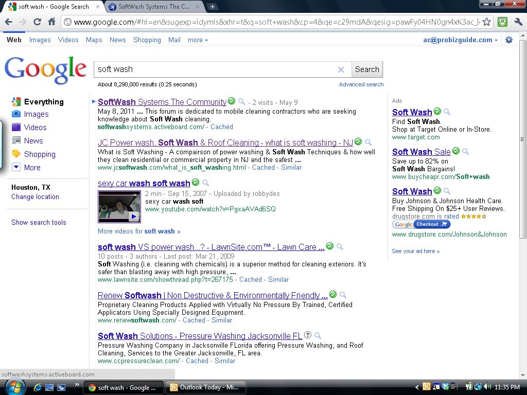Image resolution: width=527 pixels, height=395 pixels.
Task: Open the Chrome wrench menu
Action: (518, 22)
